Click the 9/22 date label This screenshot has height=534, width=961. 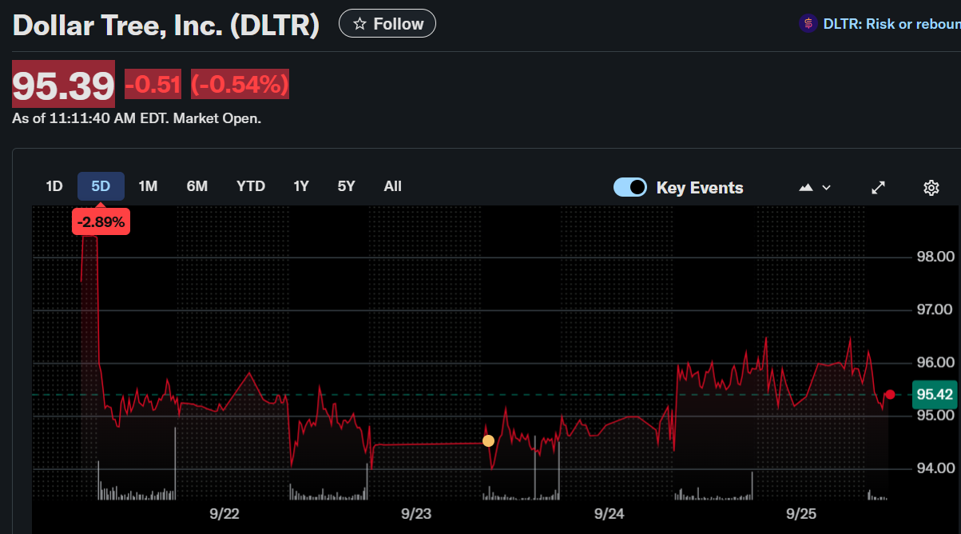[224, 512]
